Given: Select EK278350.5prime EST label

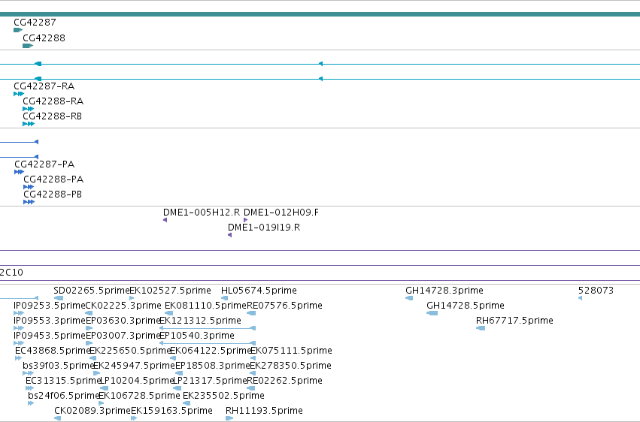Looking at the screenshot, I should pyautogui.click(x=290, y=366).
